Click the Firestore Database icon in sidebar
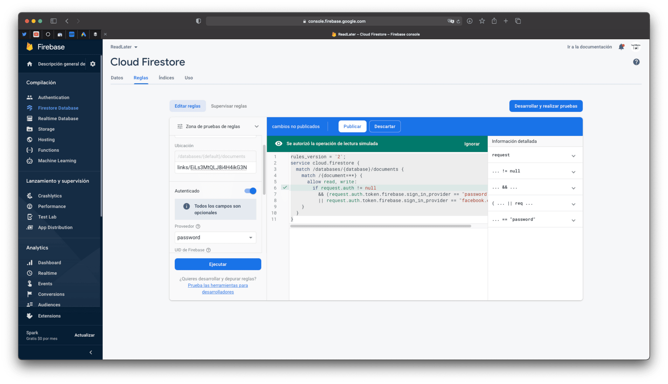 point(30,108)
